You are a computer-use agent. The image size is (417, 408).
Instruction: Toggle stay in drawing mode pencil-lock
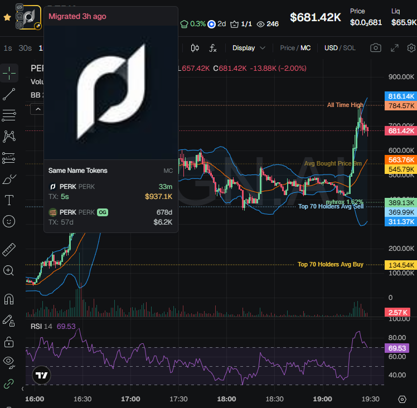(x=9, y=320)
